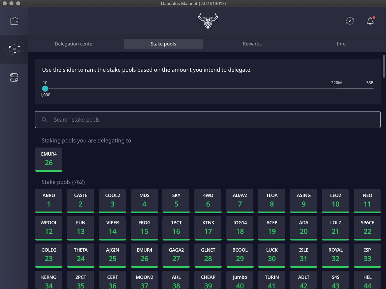The image size is (386, 289).
Task: Open the GAGA2 pool ranked 27
Action: coord(176,256)
